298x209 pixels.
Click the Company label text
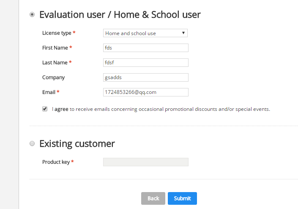(53, 77)
